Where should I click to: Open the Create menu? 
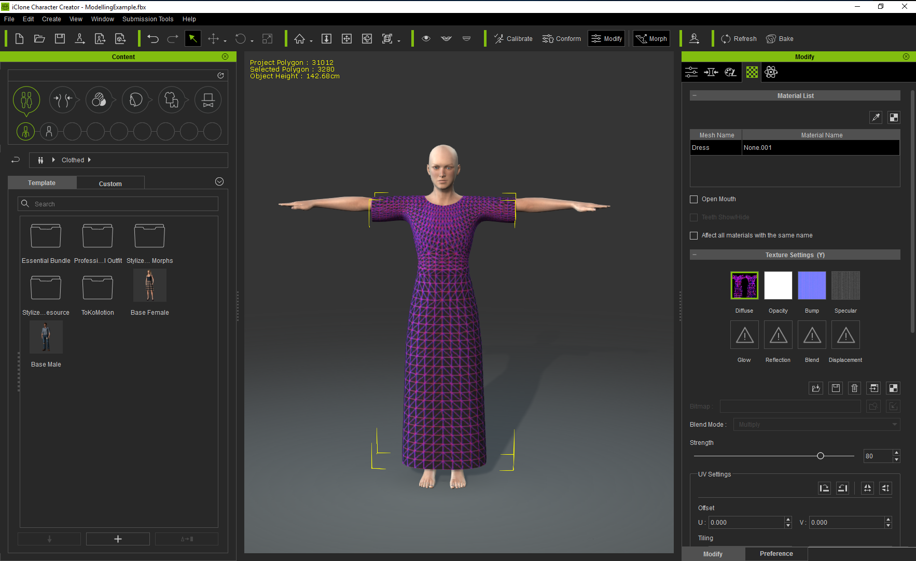pyautogui.click(x=51, y=19)
